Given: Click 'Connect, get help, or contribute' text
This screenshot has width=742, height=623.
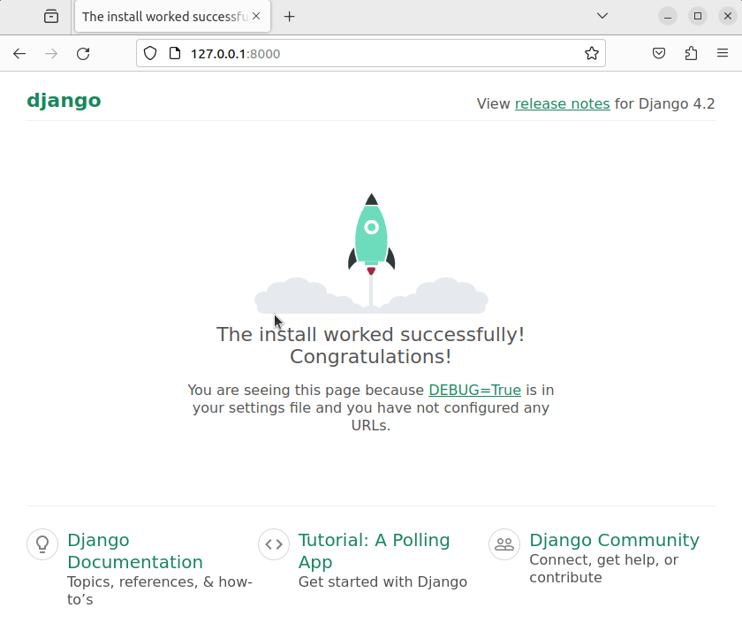Looking at the screenshot, I should (x=604, y=568).
